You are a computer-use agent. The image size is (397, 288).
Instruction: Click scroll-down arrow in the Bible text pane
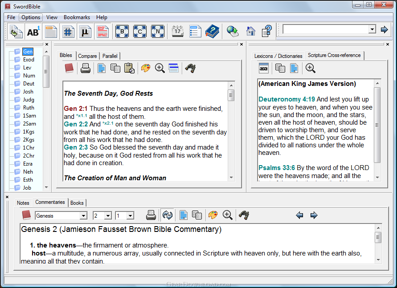click(x=231, y=178)
